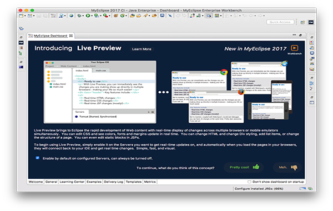This screenshot has width=333, height=211.
Task: Select the MyEclipse Dashboard editor tab
Action: pos(51,36)
